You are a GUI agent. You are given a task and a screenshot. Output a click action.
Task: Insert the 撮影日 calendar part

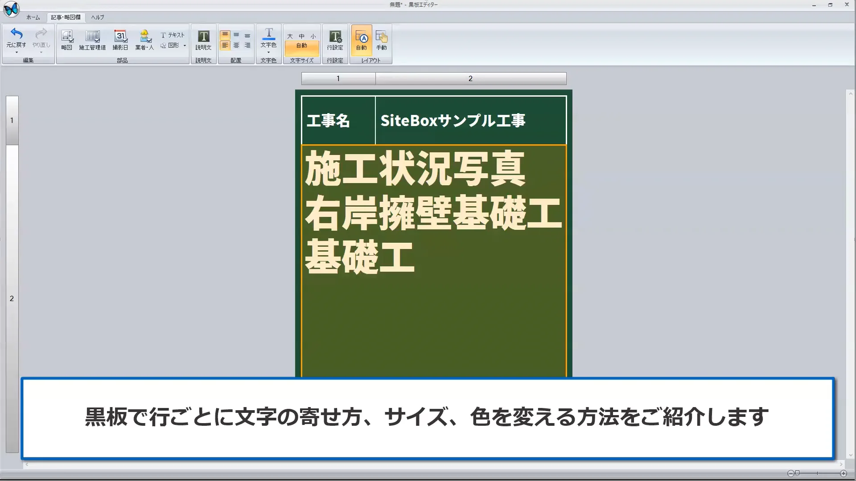point(120,40)
